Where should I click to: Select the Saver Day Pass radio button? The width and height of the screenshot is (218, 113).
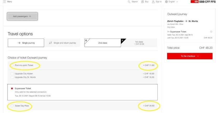(x=12, y=106)
